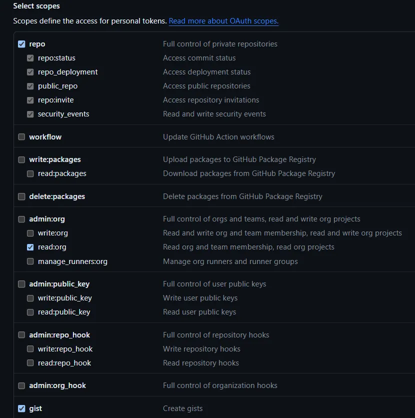
Task: Uncheck the gist scope checkbox
Action: [21, 409]
